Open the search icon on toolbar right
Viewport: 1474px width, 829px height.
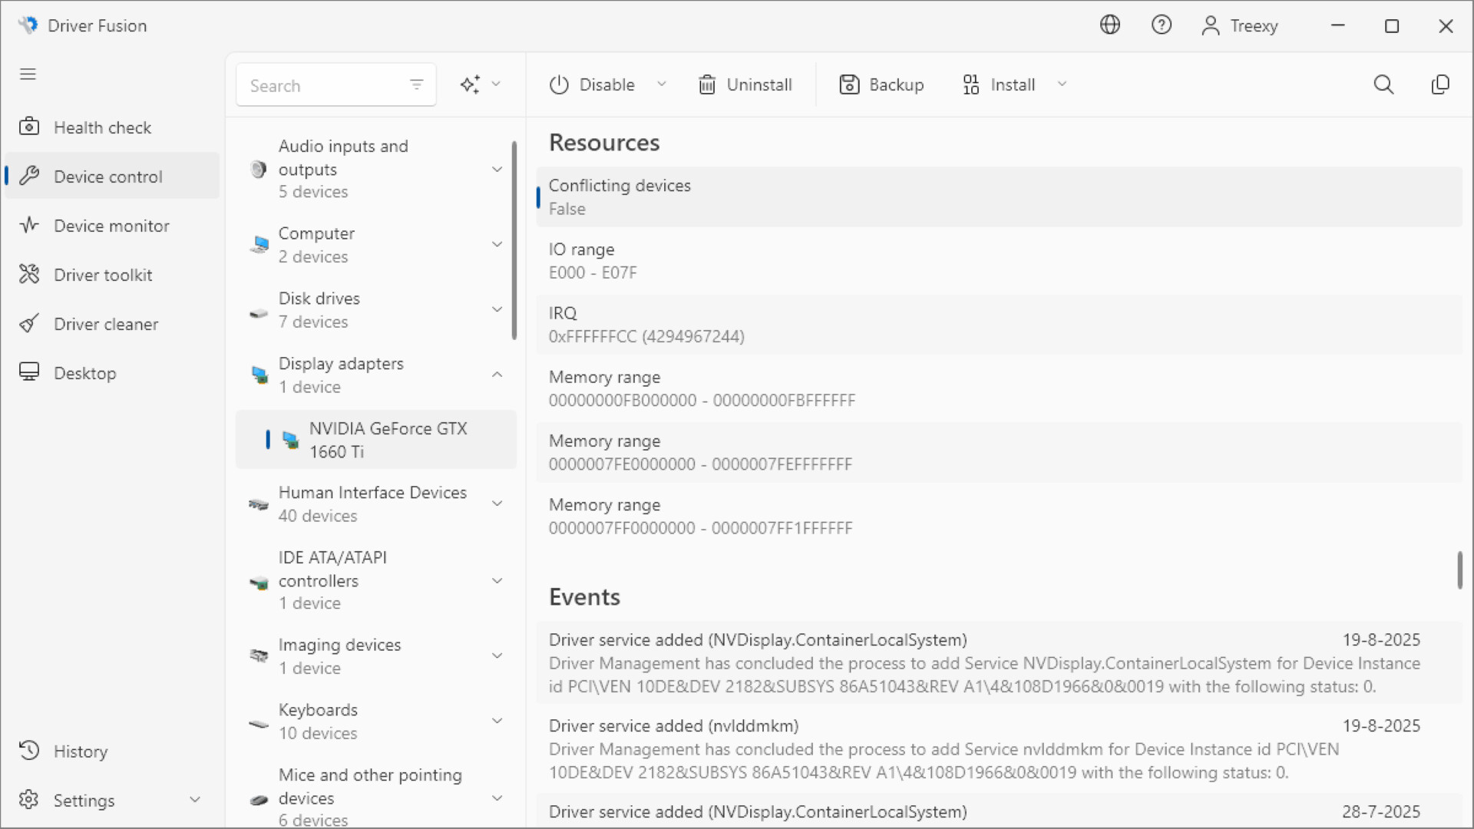(1384, 84)
